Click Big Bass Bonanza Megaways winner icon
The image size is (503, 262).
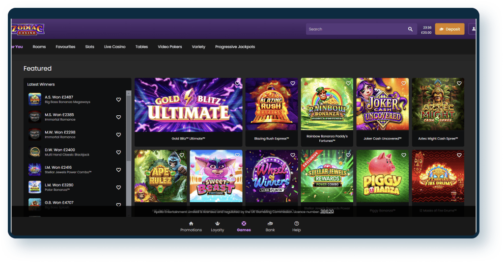coord(35,99)
